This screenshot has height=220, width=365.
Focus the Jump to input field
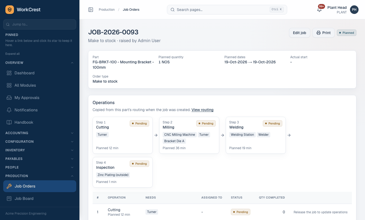coord(40,24)
